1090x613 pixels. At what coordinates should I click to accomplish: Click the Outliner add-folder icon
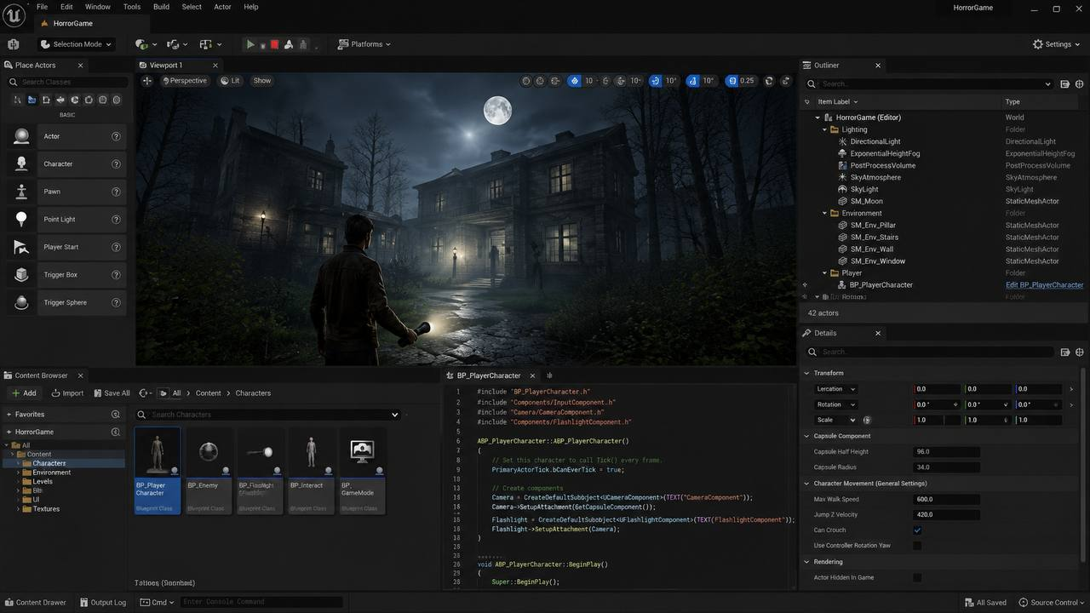(x=1064, y=84)
